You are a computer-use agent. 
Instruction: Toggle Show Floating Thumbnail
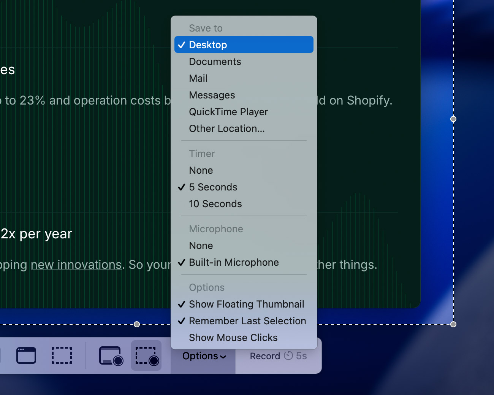(x=244, y=304)
